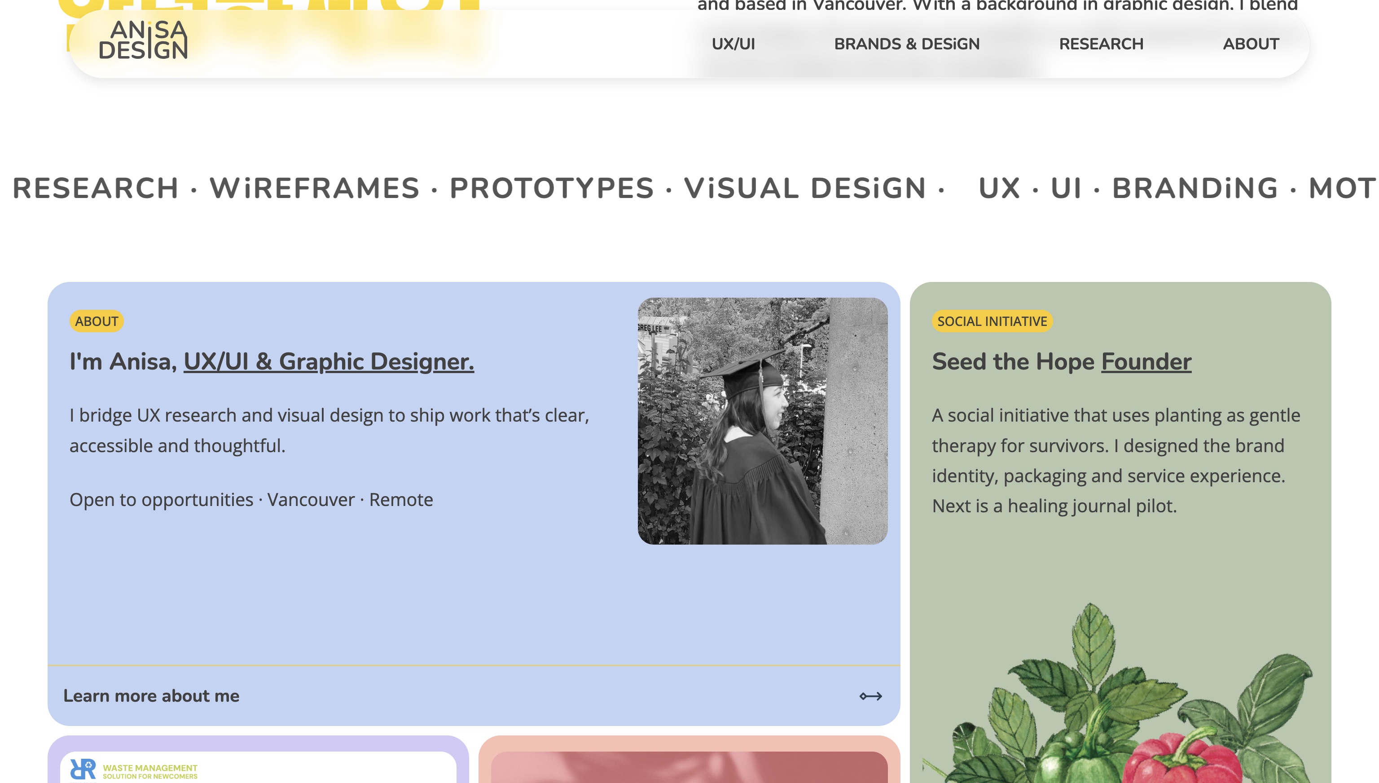
Task: Click the arrow icon beside Learn more
Action: (x=870, y=696)
